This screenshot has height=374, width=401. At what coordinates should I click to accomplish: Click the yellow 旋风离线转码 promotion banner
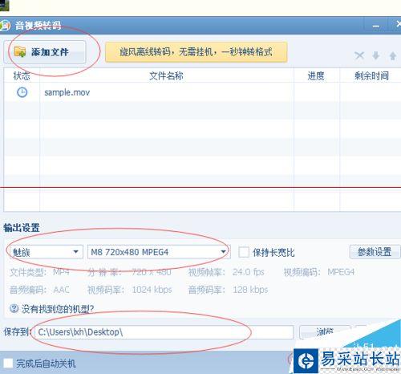(196, 52)
